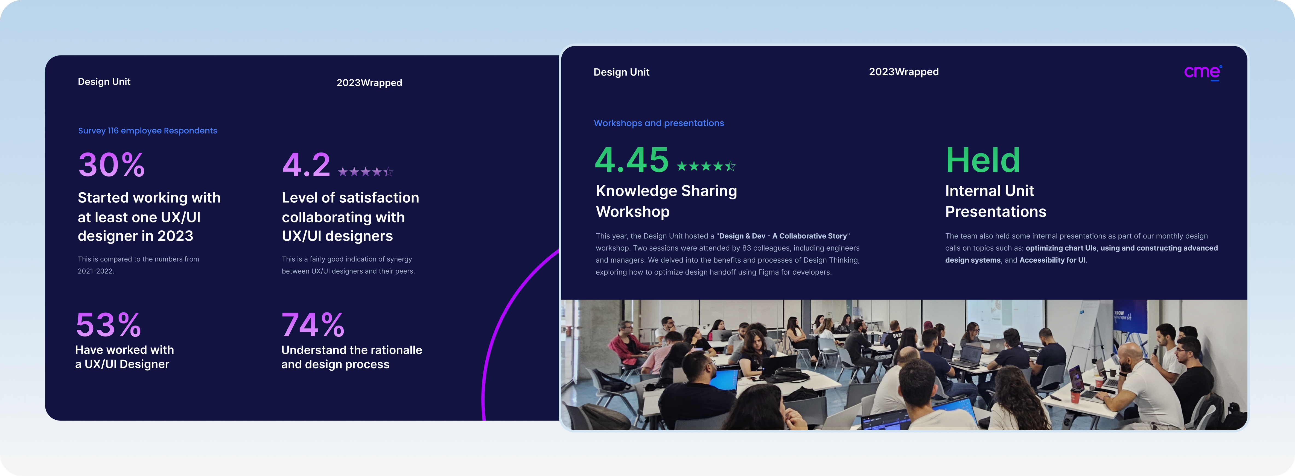This screenshot has width=1295, height=476.
Task: Click the purple star rating beside 4.2
Action: pyautogui.click(x=366, y=172)
